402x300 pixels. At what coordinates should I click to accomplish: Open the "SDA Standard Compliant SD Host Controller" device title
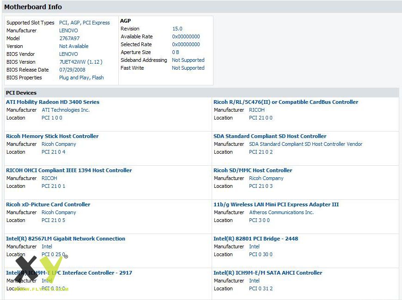(270, 136)
